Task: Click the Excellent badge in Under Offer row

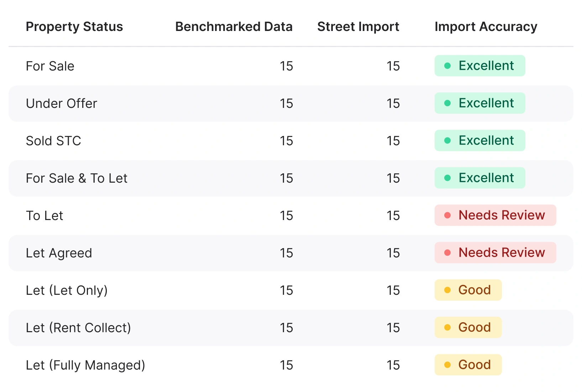Action: click(479, 103)
